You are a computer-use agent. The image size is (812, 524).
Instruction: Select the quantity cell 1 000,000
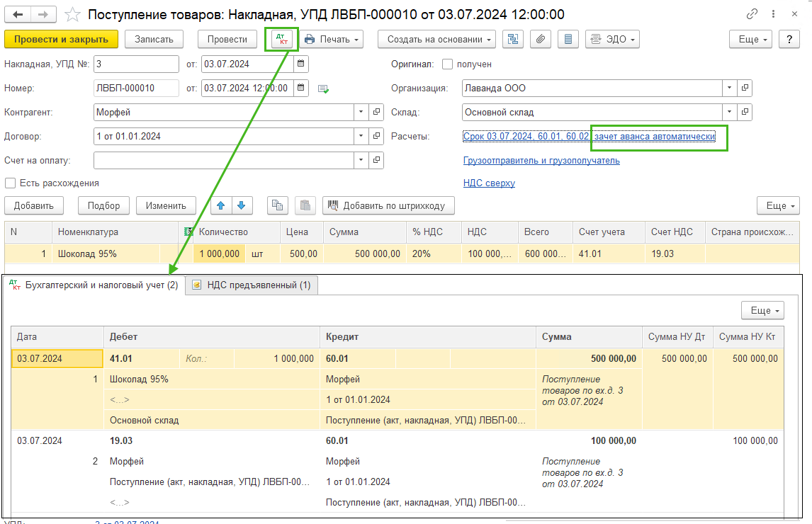[x=219, y=254]
